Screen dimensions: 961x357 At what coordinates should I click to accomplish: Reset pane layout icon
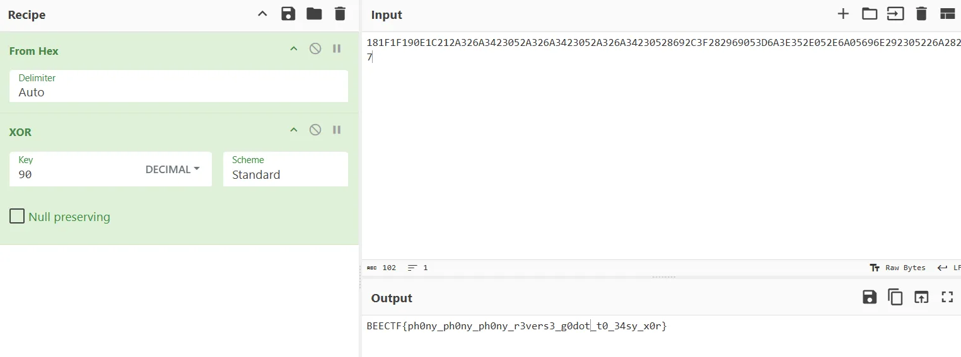[x=947, y=14]
